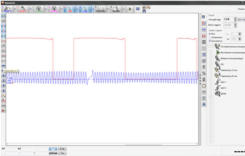The height and width of the screenshot is (156, 245).
Task: Select the 'Ограничено' radio option
Action: (x=210, y=37)
